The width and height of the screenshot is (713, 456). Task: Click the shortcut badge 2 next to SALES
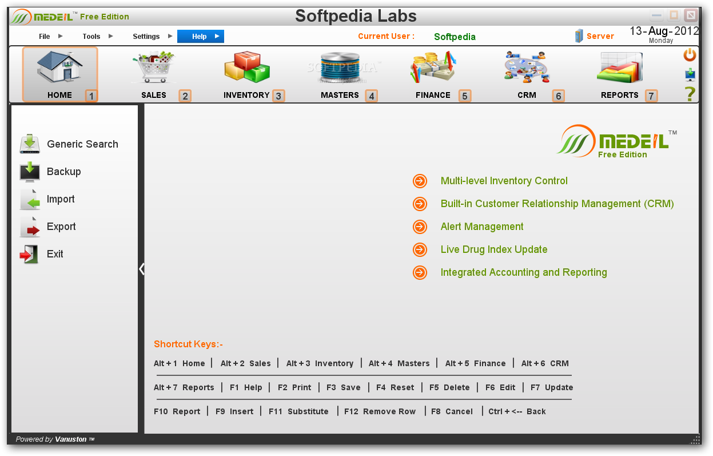(185, 96)
